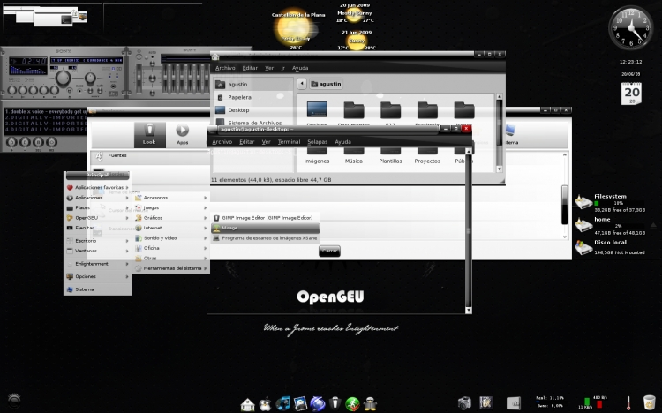Click the Castellón de la Plana weather gadget

pyautogui.click(x=297, y=29)
